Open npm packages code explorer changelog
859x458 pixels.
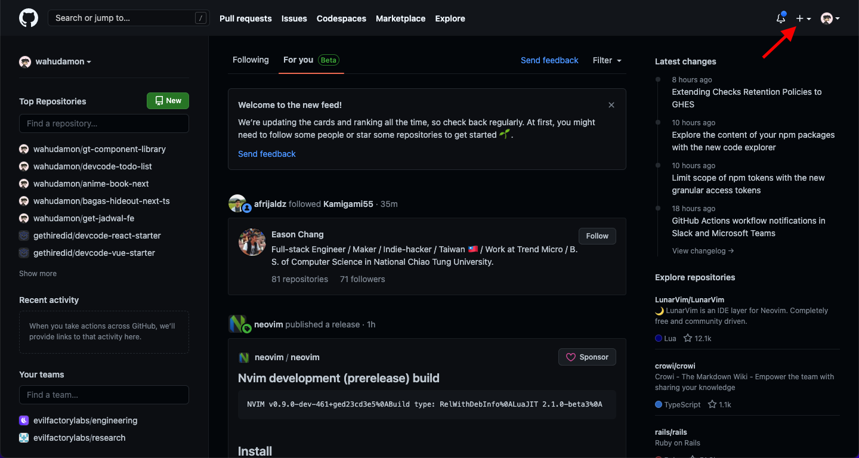pos(753,141)
